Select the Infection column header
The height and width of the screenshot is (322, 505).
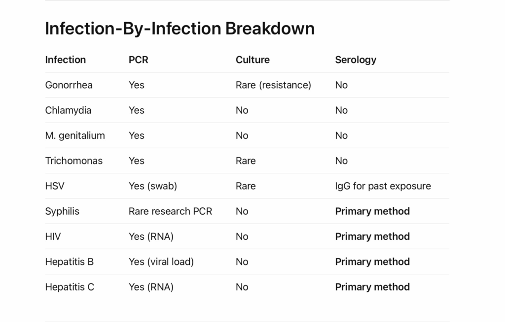tap(65, 60)
